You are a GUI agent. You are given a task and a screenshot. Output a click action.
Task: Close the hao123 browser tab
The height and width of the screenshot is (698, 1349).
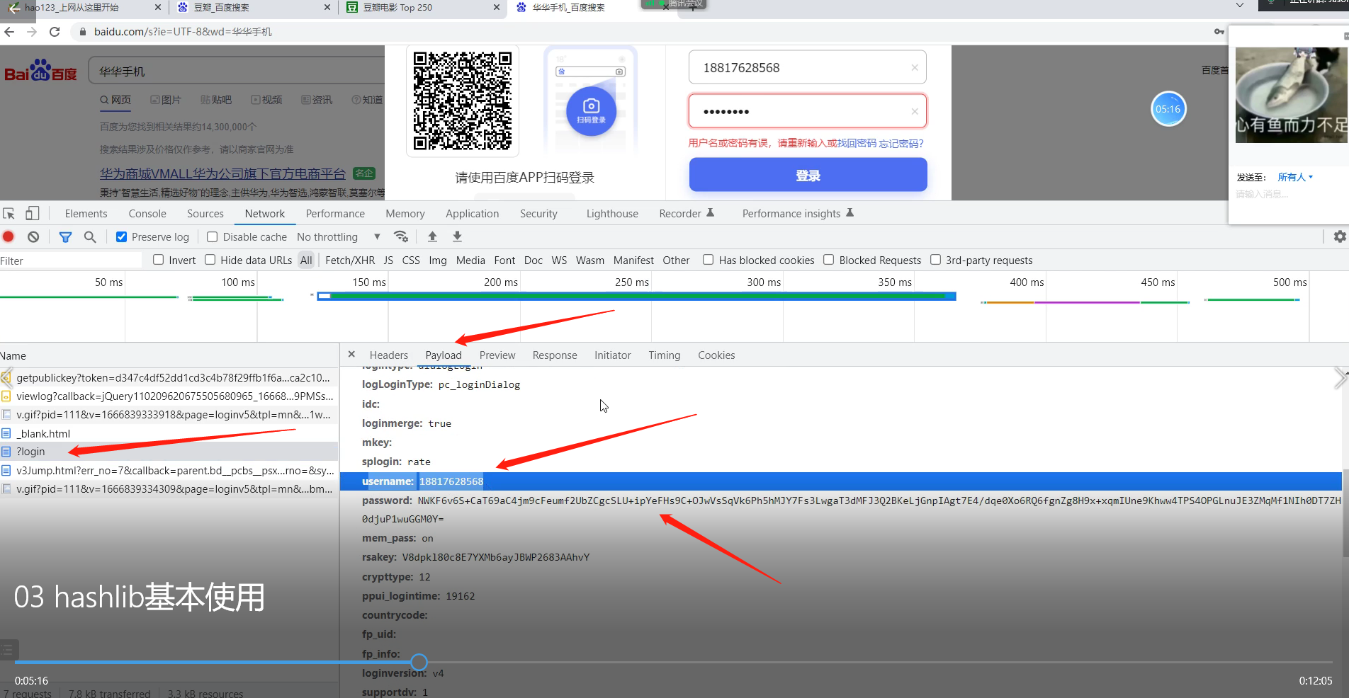click(x=157, y=8)
